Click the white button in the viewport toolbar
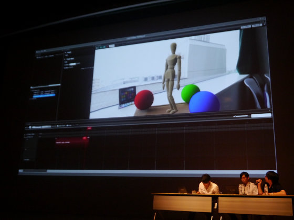The image size is (294, 220). tap(111, 46)
